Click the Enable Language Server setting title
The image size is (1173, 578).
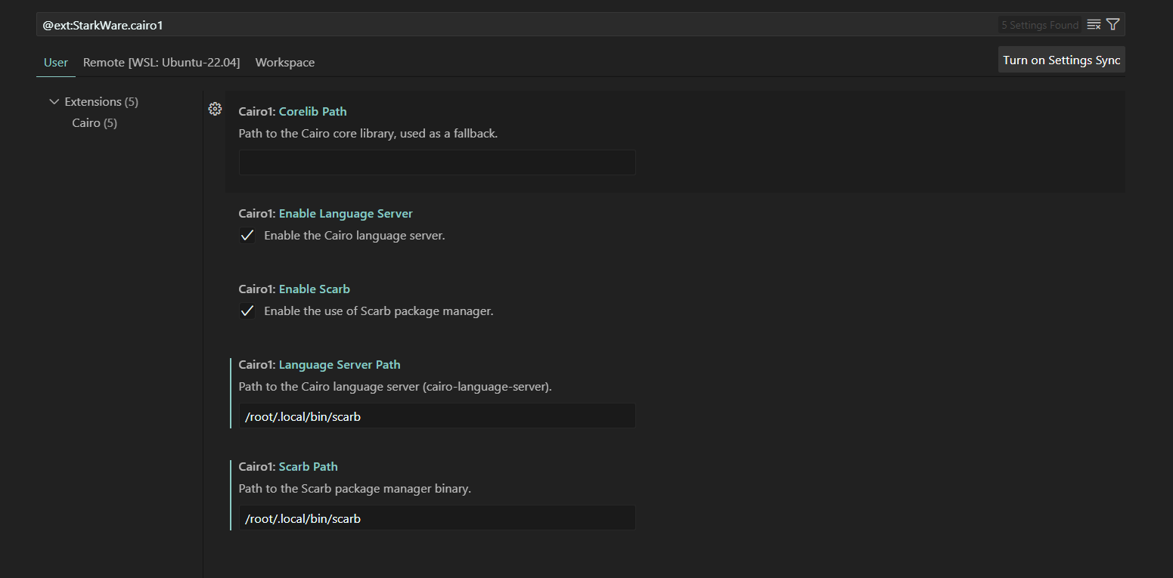point(346,214)
